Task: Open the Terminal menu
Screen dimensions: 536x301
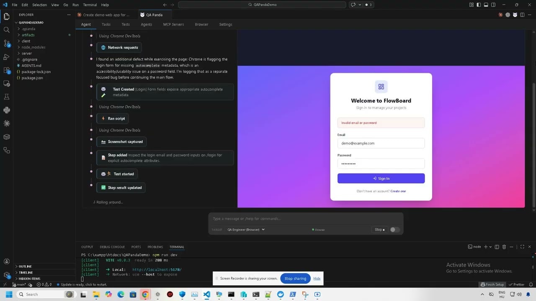Action: [x=90, y=5]
